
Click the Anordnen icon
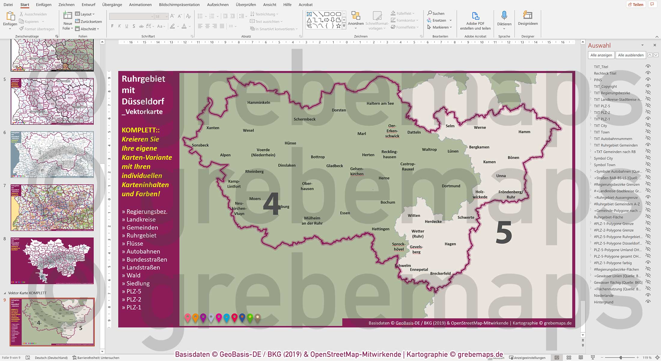click(356, 16)
